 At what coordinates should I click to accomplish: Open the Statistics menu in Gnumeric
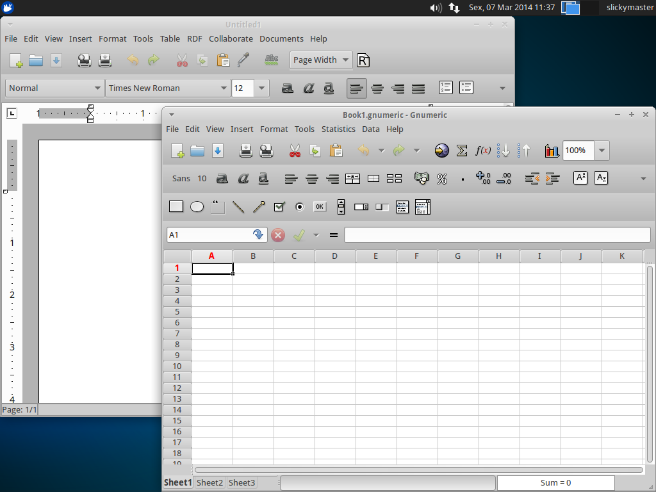[338, 129]
